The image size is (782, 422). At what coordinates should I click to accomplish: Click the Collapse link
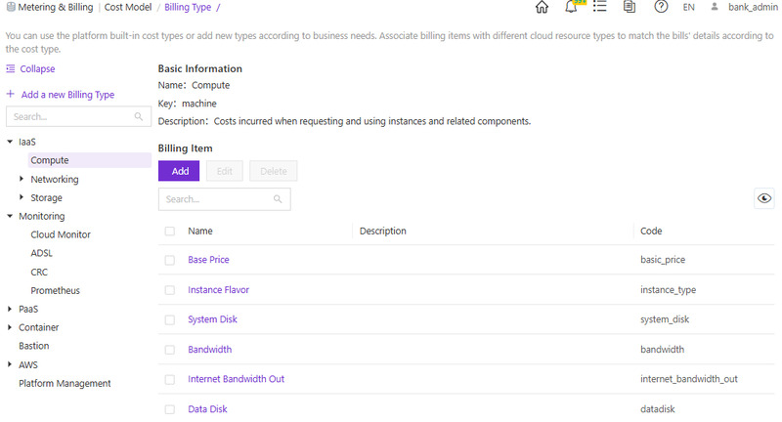tap(37, 68)
